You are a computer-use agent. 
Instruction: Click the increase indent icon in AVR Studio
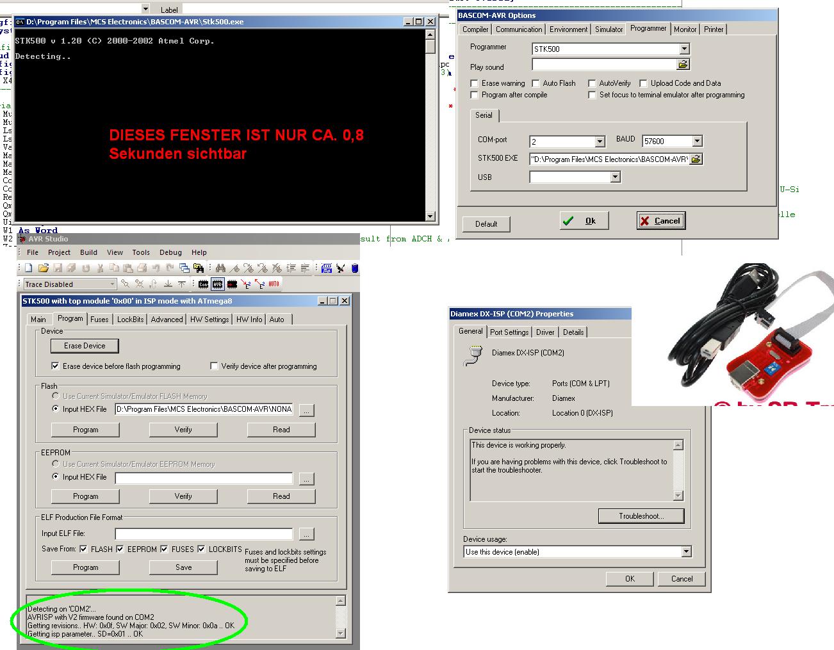click(x=291, y=268)
